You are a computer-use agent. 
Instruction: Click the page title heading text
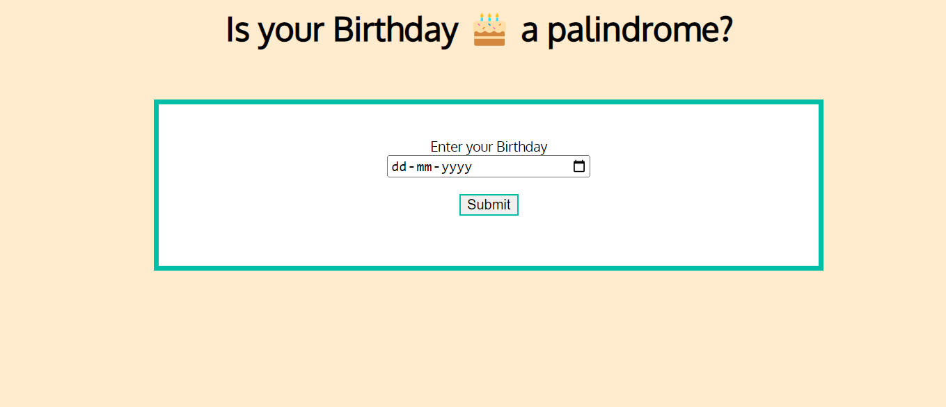coord(479,29)
